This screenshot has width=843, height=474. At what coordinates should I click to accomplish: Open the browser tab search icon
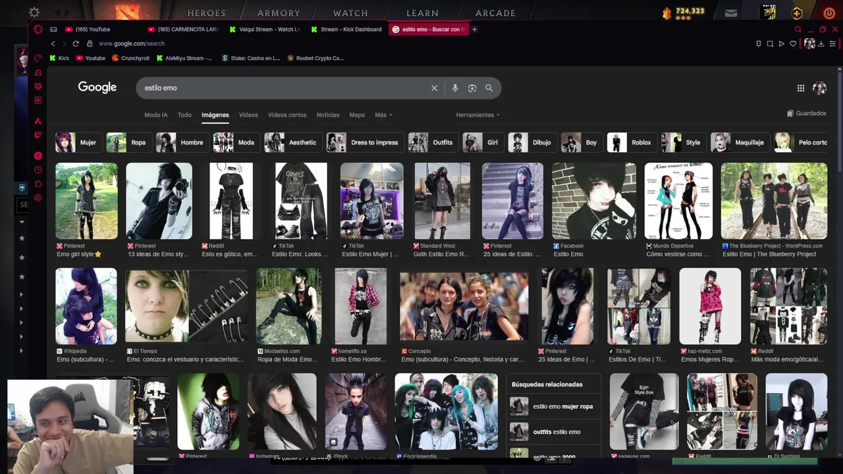click(x=798, y=29)
